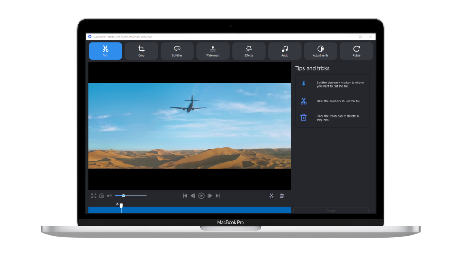
Task: Open the Subtitles tab
Action: [177, 51]
